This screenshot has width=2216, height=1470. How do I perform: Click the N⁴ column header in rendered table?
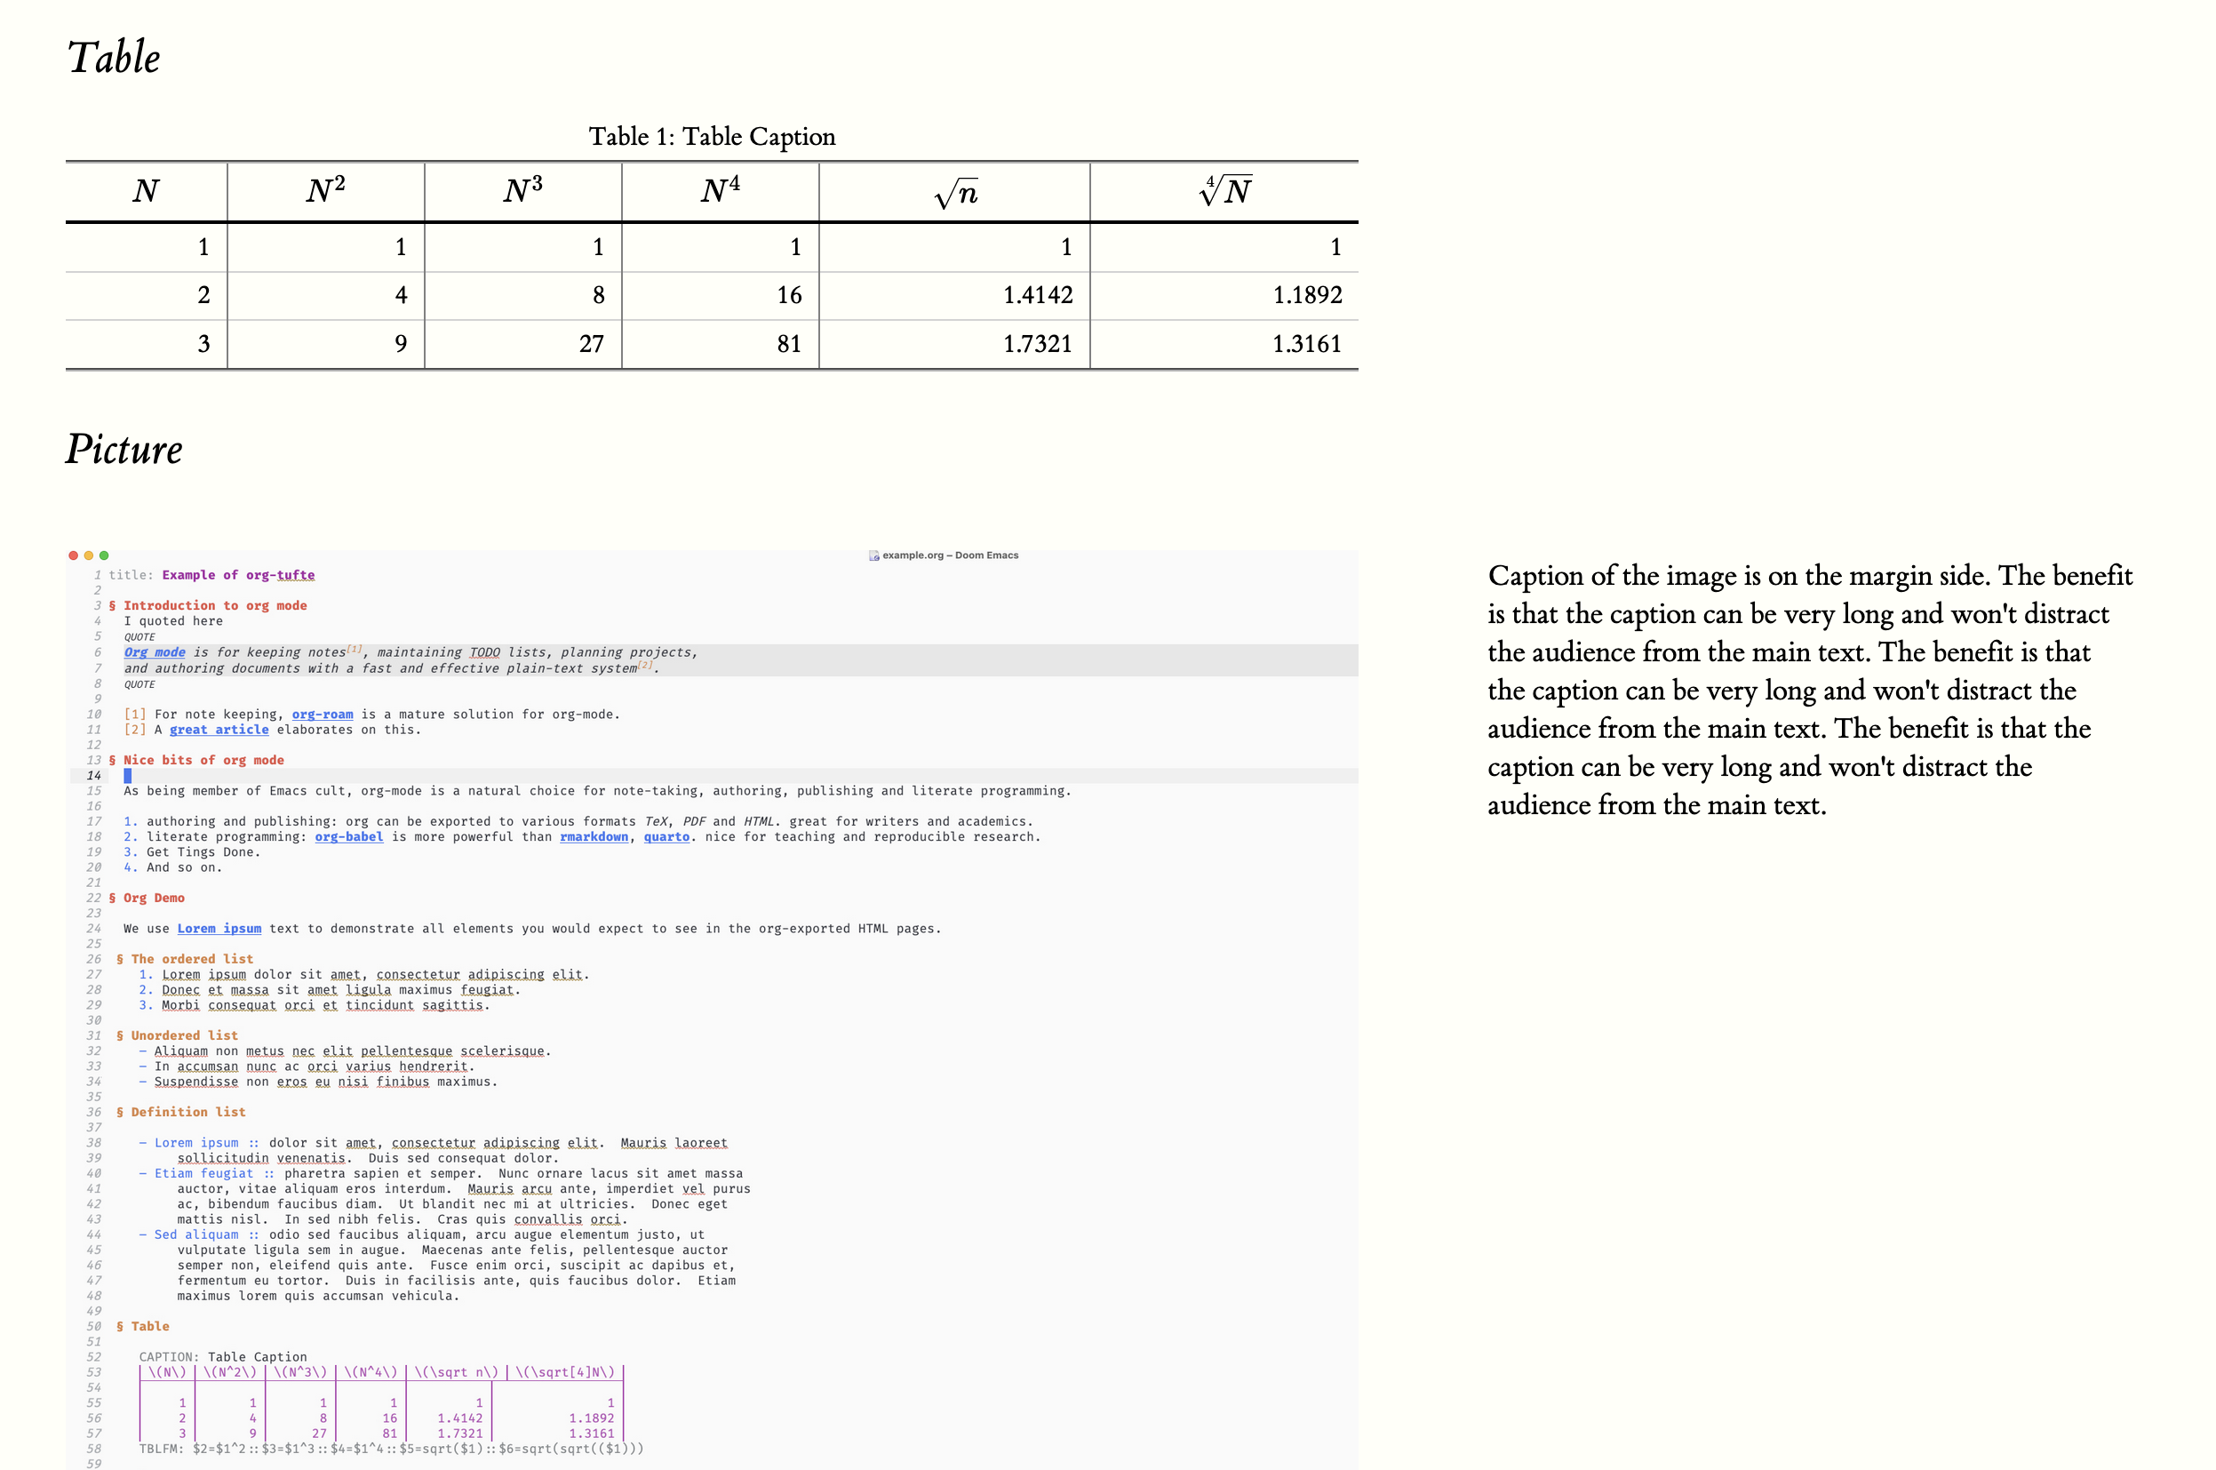[x=721, y=191]
